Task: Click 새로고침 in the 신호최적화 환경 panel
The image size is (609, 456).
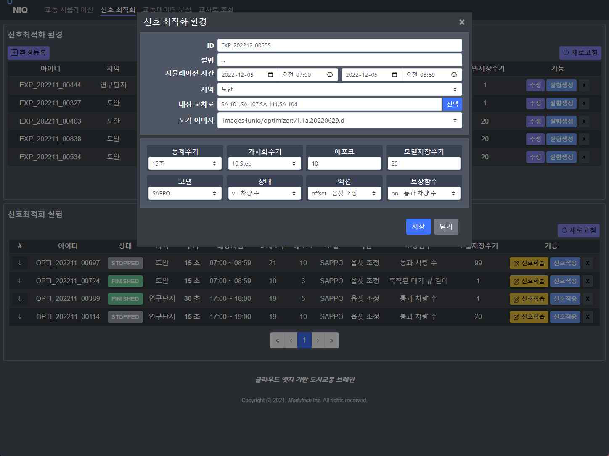Action: click(580, 53)
